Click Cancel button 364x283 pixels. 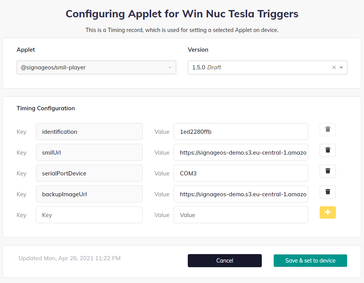pyautogui.click(x=224, y=261)
